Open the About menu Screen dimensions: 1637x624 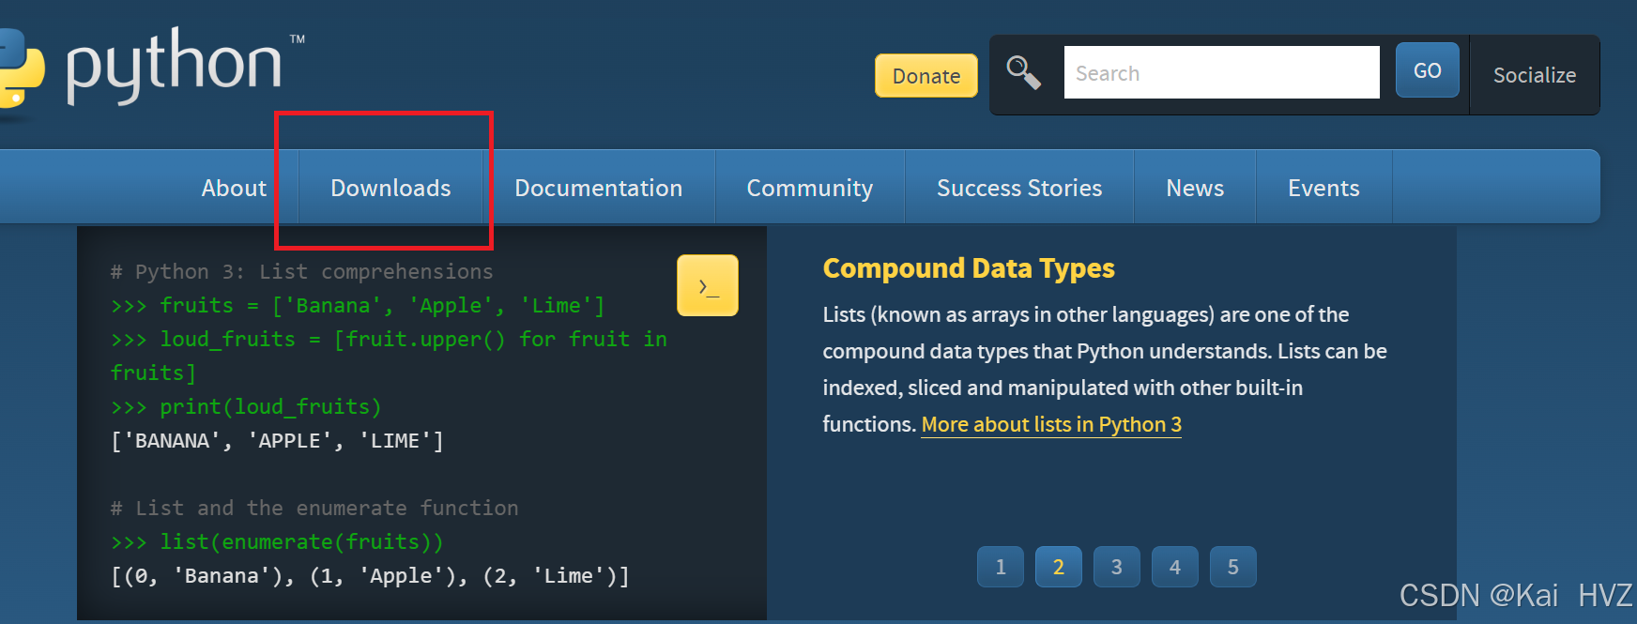234,188
